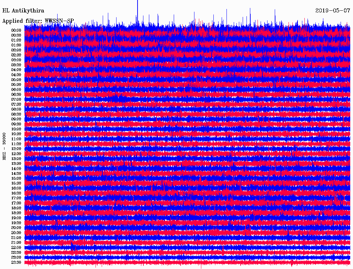Select the 05:30 time label
Viewport: 353px width, 269px height.
coord(16,85)
